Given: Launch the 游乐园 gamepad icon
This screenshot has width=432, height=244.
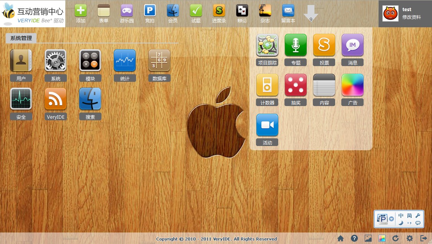Looking at the screenshot, I should [127, 11].
